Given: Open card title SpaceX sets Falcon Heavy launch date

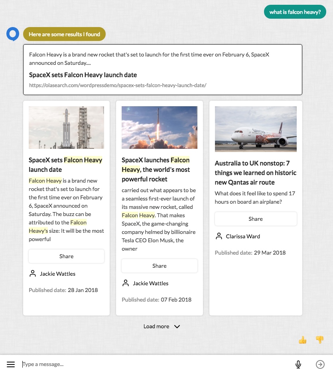Looking at the screenshot, I should pyautogui.click(x=65, y=165).
